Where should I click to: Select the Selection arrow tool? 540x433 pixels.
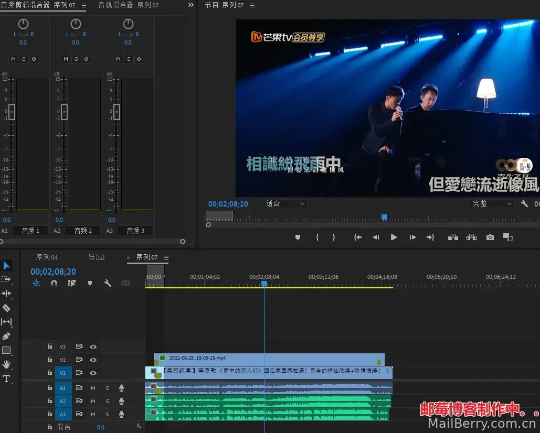pyautogui.click(x=6, y=265)
